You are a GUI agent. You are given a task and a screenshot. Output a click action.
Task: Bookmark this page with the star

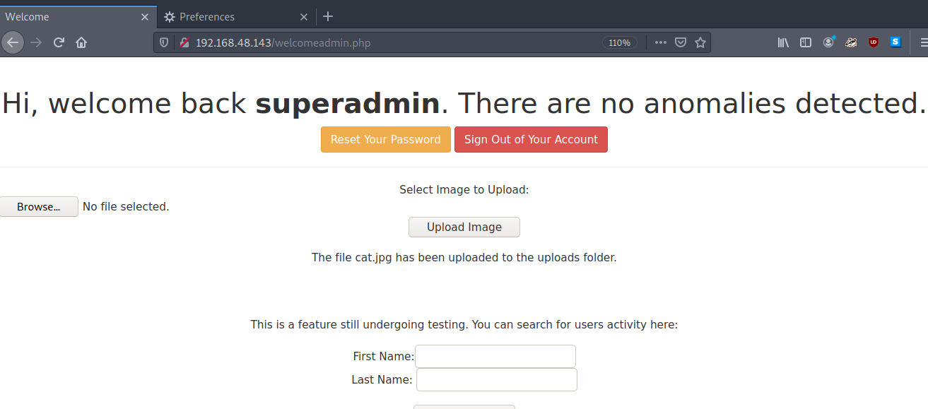700,42
